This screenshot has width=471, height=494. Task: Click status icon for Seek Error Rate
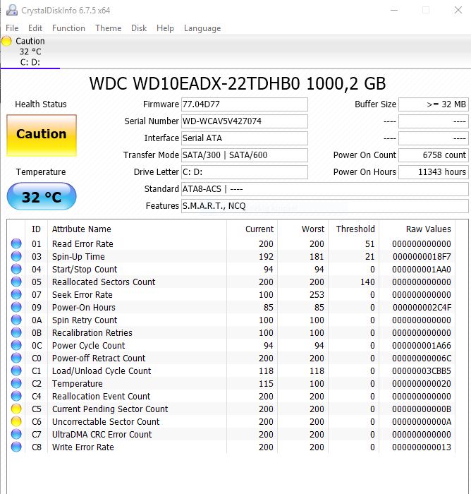coord(16,294)
